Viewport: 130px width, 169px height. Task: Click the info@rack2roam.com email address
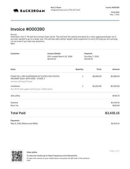59,10
